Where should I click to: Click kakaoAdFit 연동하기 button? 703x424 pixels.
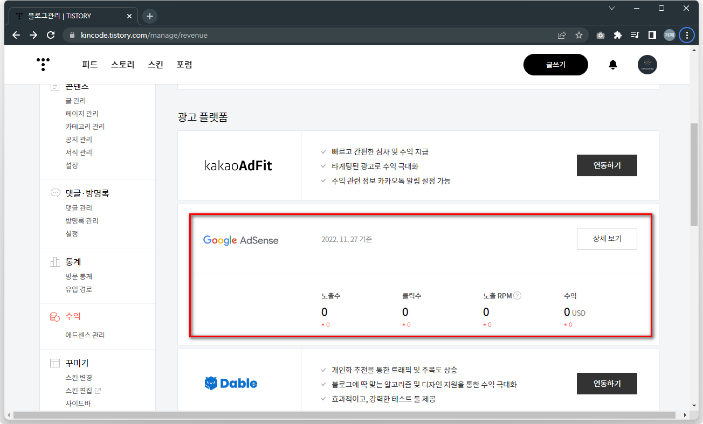coord(607,165)
